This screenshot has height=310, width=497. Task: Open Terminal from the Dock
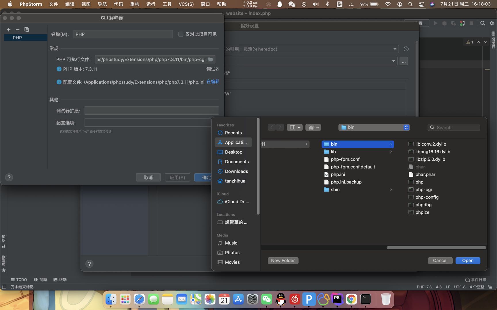366,299
